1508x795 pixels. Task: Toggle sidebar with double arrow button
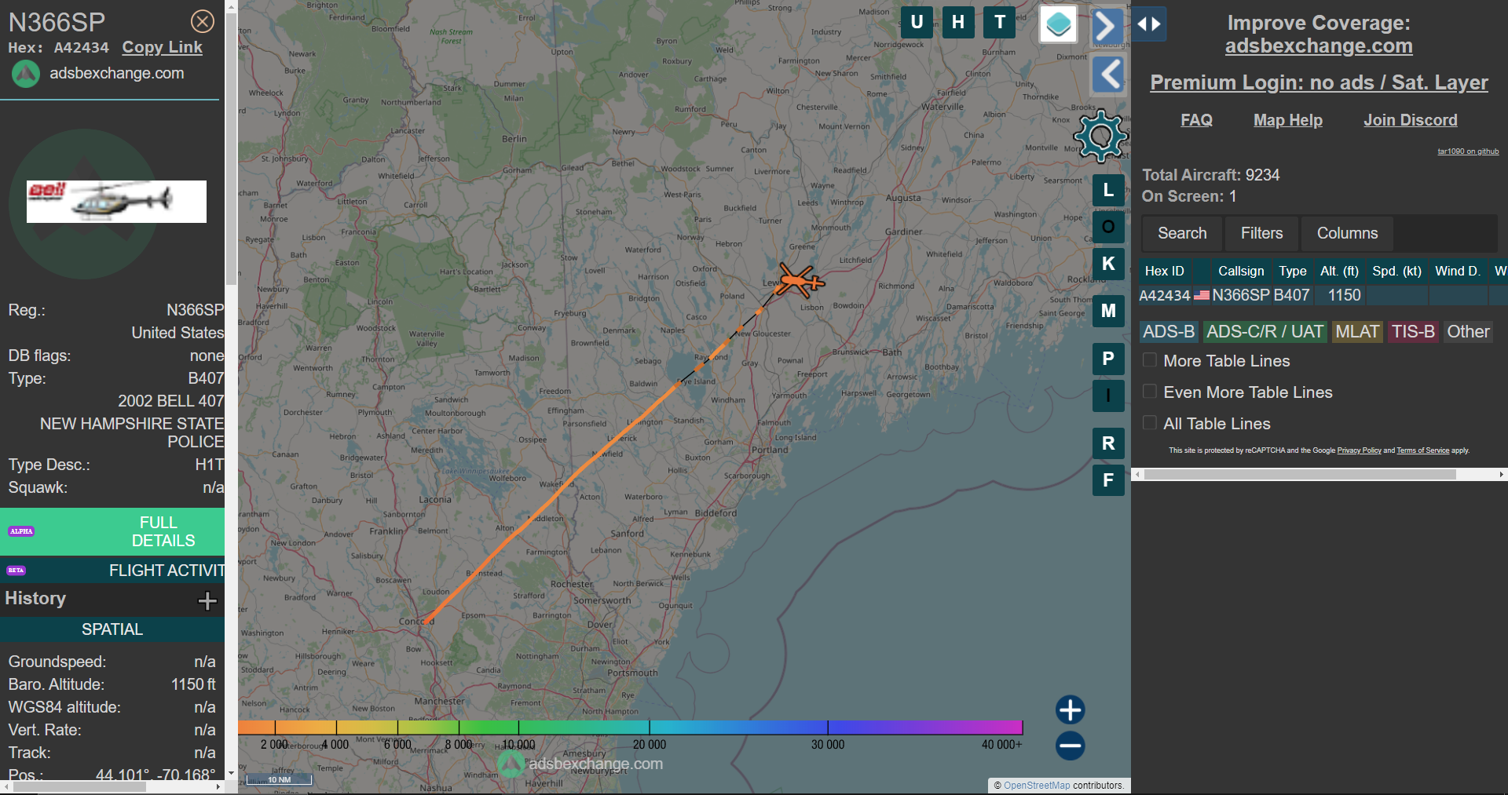1149,24
